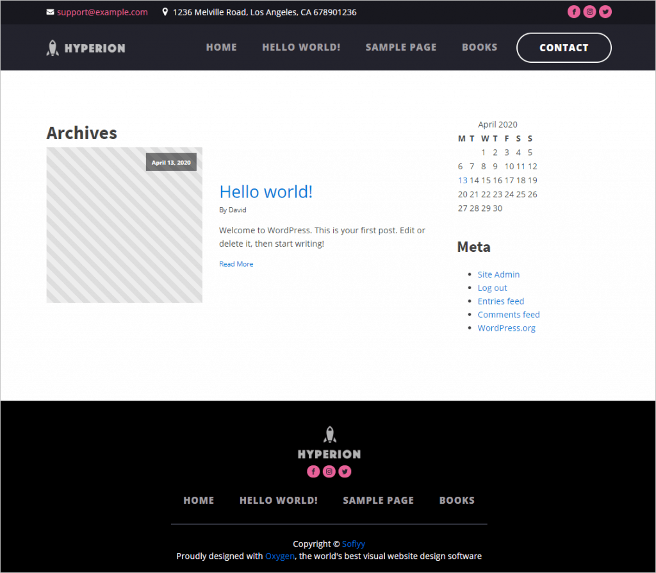Image resolution: width=656 pixels, height=573 pixels.
Task: Click the Instagram icon in the footer
Action: click(329, 471)
